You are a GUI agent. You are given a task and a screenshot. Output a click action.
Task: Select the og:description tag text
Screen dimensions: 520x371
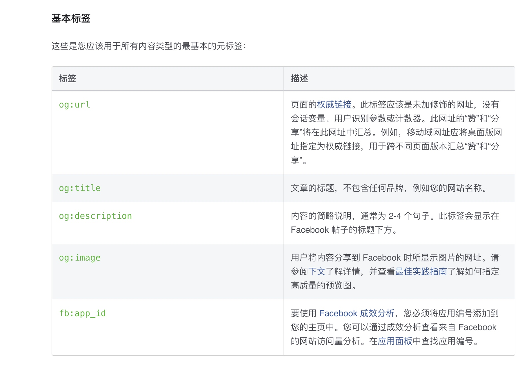[95, 216]
